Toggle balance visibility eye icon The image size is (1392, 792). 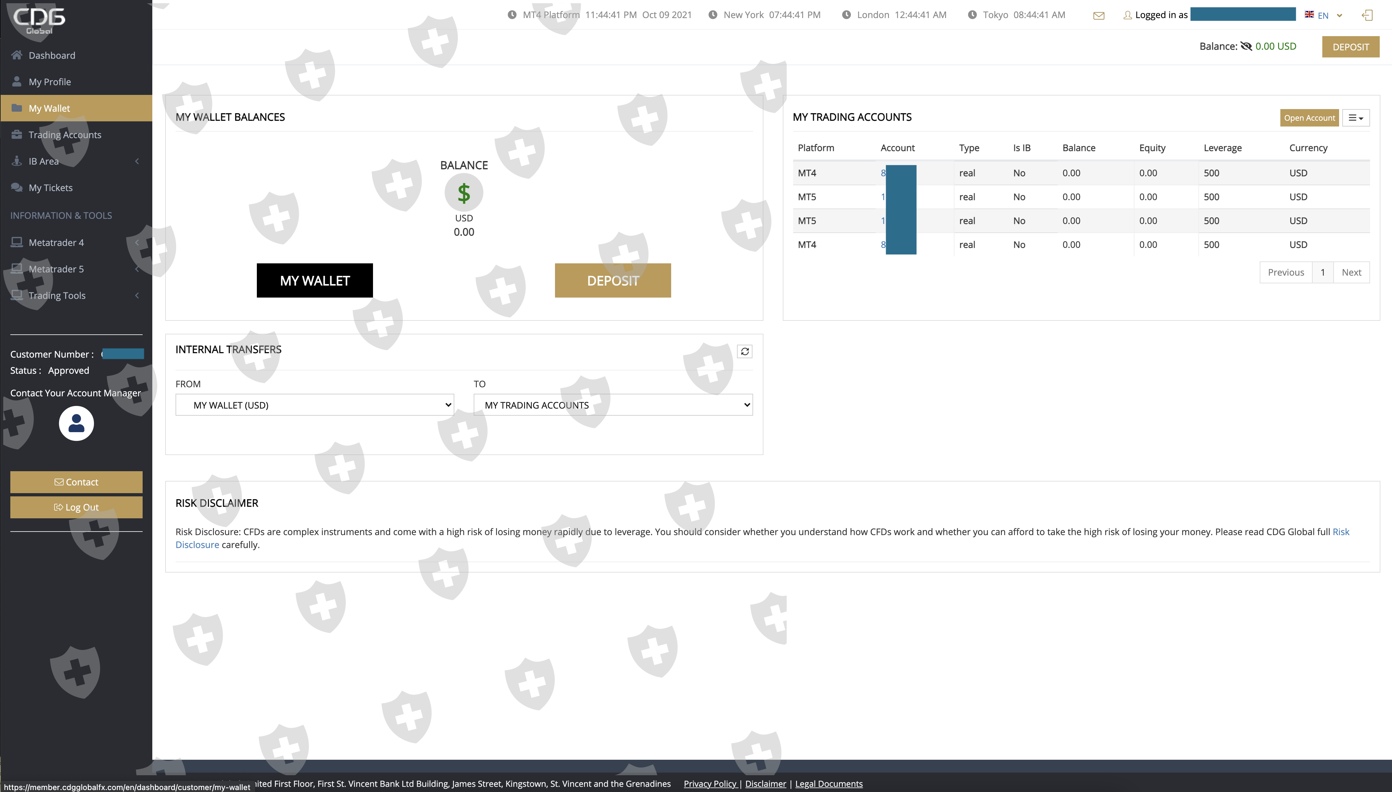pyautogui.click(x=1246, y=46)
